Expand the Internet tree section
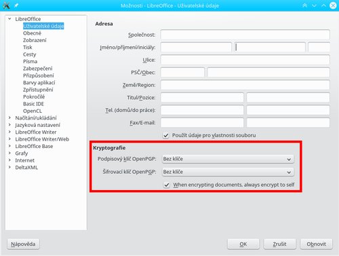The height and width of the screenshot is (256, 339). pyautogui.click(x=9, y=160)
